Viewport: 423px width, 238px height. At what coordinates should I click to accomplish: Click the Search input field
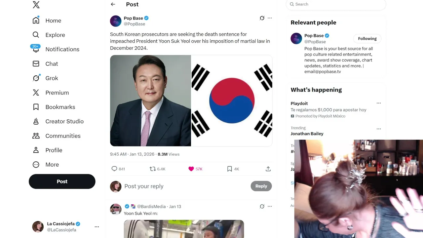click(336, 4)
